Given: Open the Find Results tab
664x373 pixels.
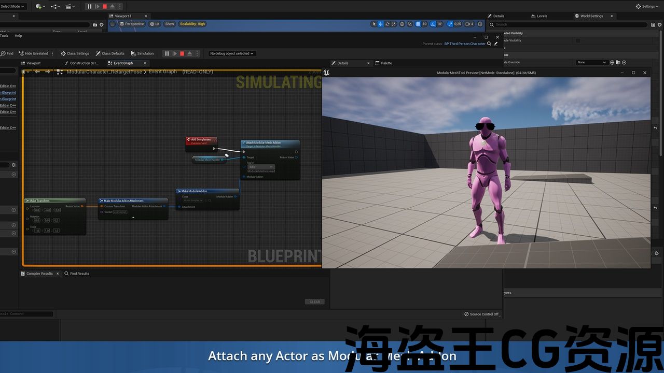Looking at the screenshot, I should coord(79,274).
